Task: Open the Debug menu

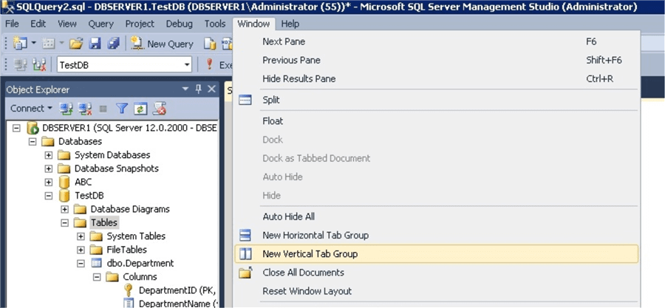Action: (x=179, y=24)
